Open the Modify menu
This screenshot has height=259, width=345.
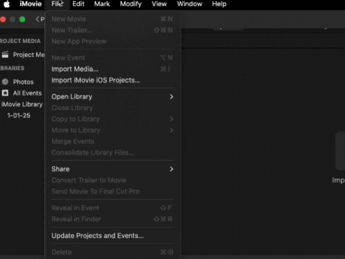tap(131, 4)
